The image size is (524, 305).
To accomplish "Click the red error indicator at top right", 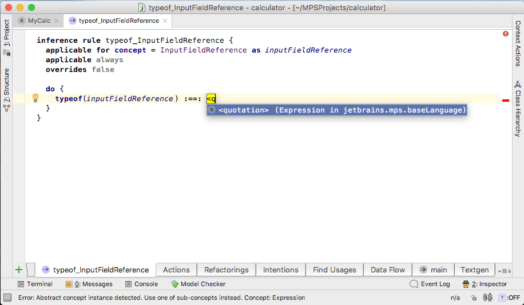I will (x=506, y=34).
